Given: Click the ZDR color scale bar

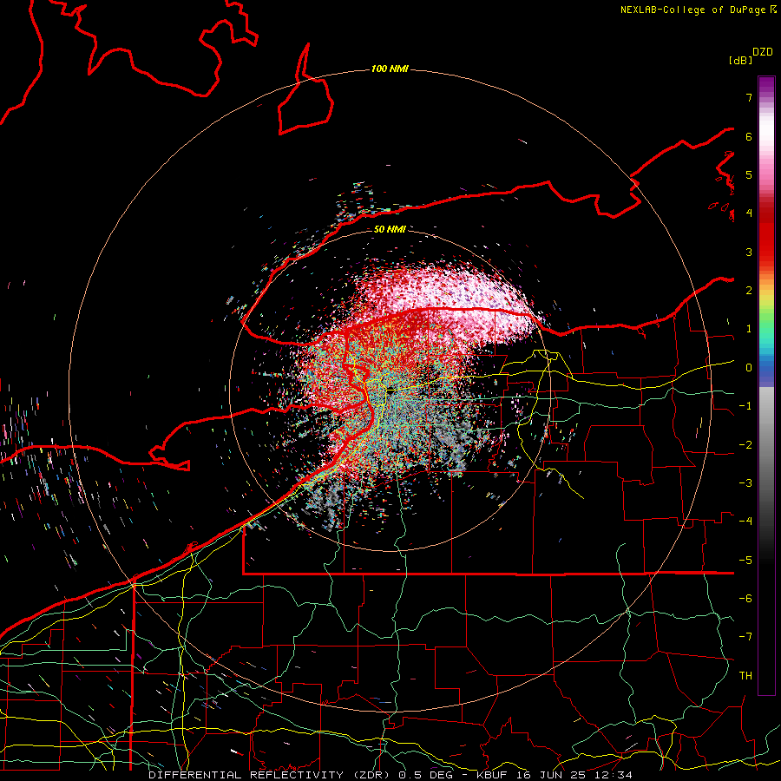Looking at the screenshot, I should [x=766, y=385].
